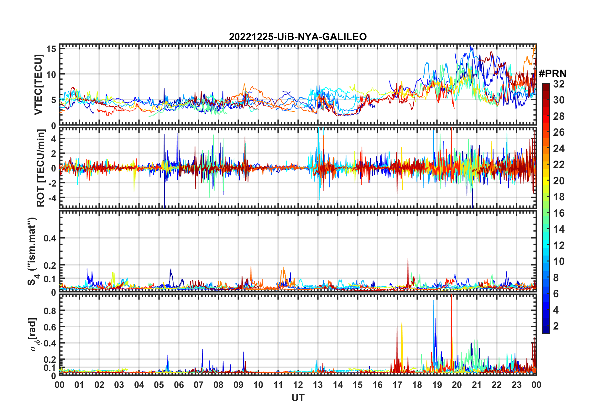
Task: Click the PRN colorbar near value 2
Action: coord(546,326)
